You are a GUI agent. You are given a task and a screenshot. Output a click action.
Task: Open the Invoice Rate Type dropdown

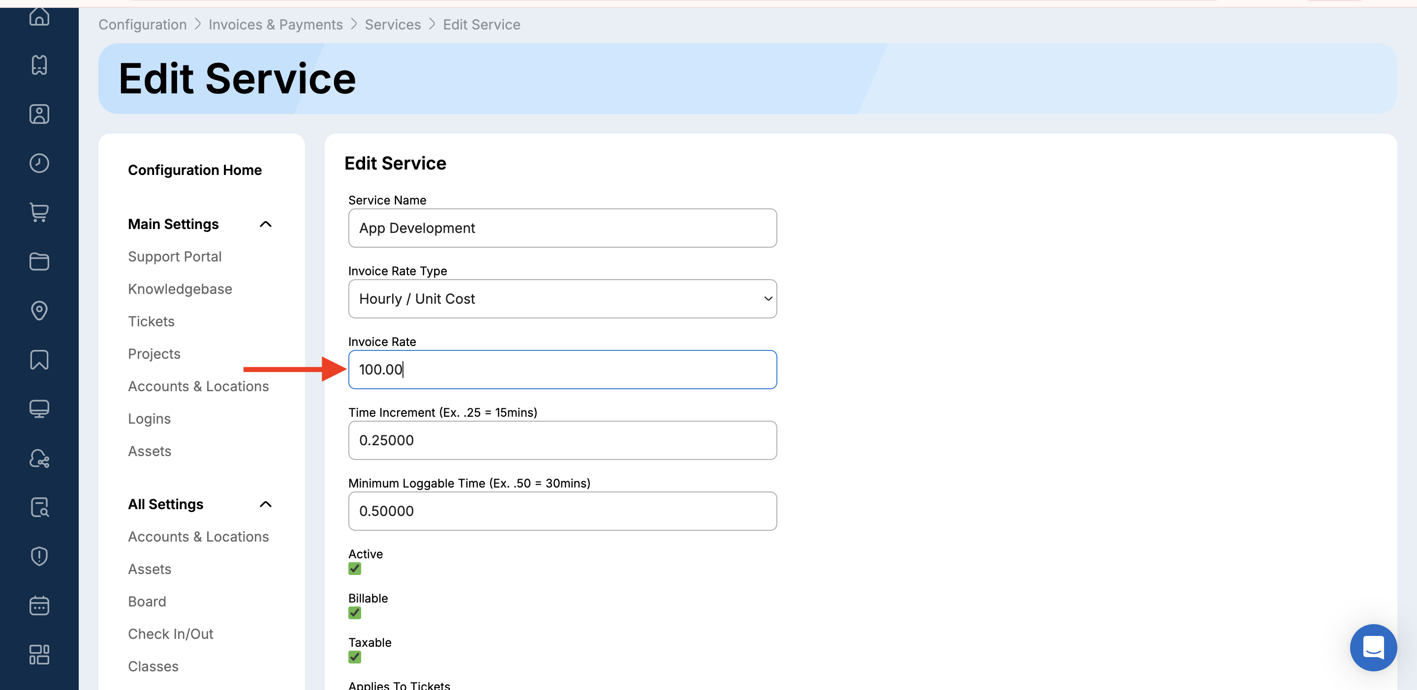point(562,299)
